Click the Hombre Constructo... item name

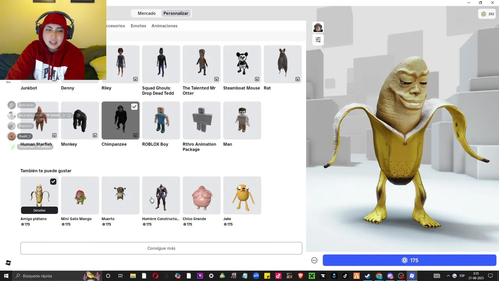(161, 219)
